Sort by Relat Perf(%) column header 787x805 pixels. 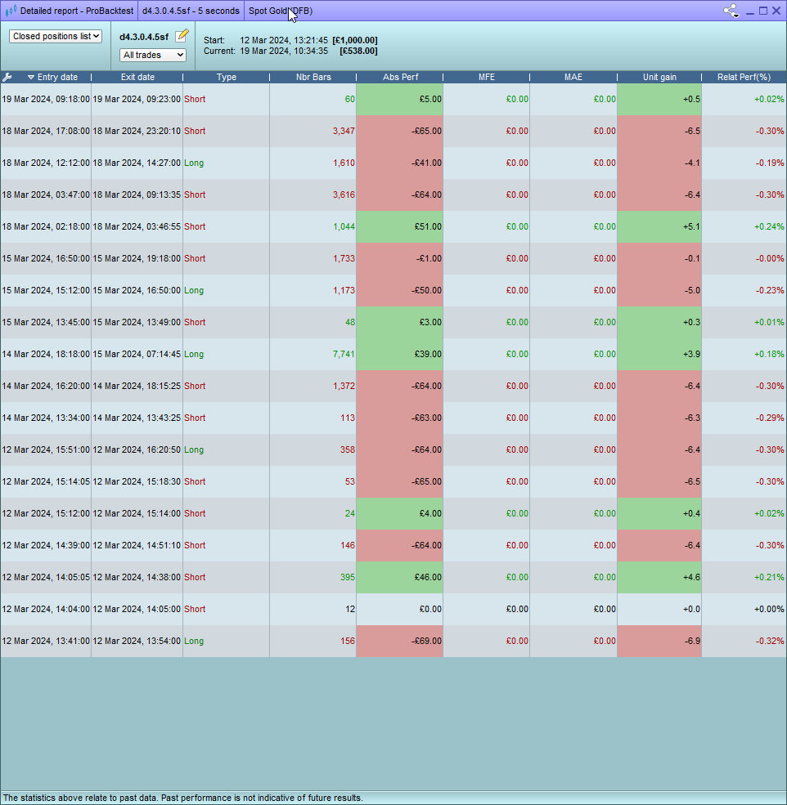coord(744,77)
